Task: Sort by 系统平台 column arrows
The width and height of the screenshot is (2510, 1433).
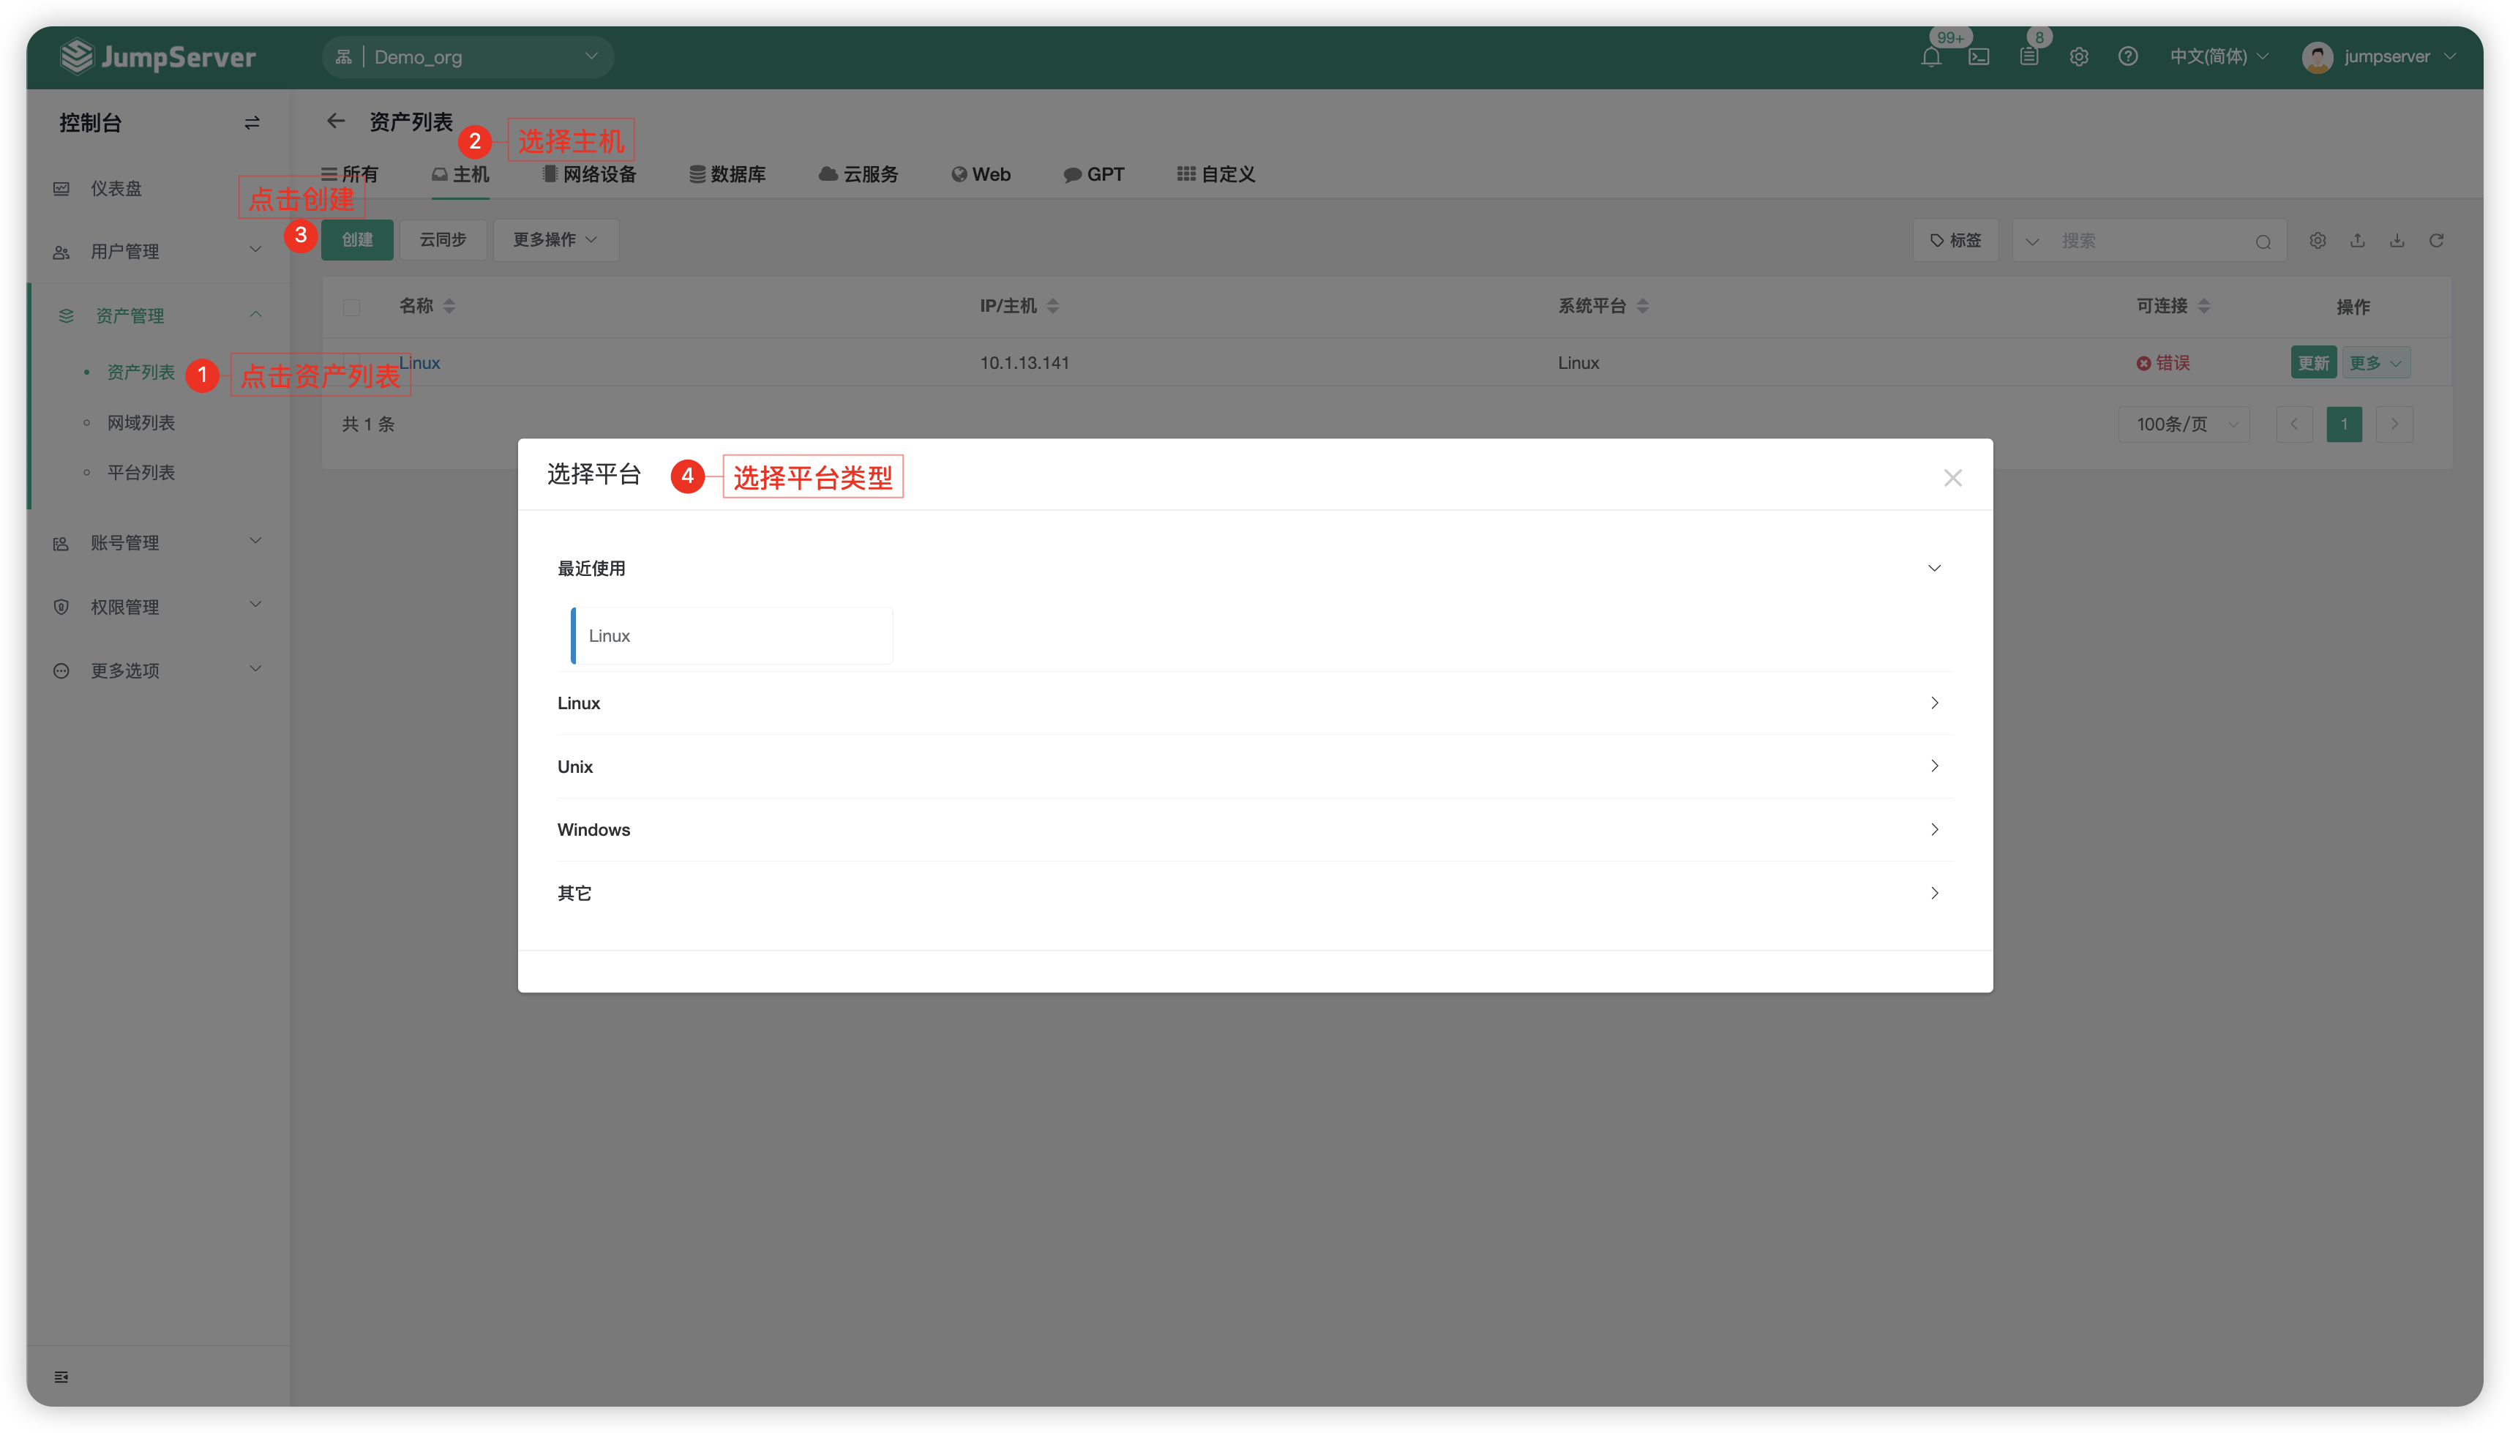Action: click(1642, 306)
